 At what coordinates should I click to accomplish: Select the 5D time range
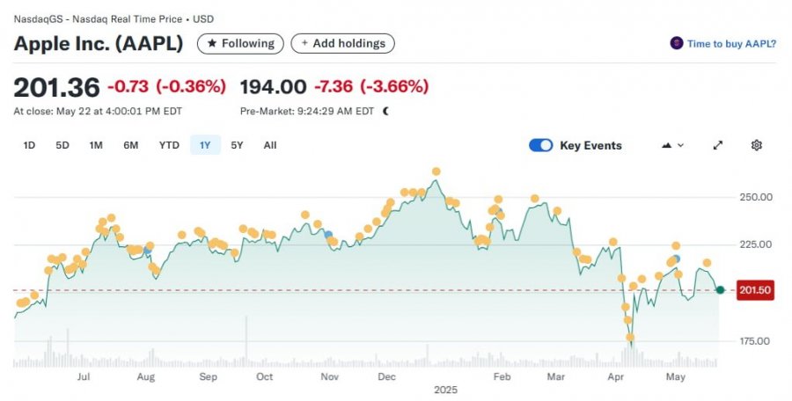coord(62,145)
